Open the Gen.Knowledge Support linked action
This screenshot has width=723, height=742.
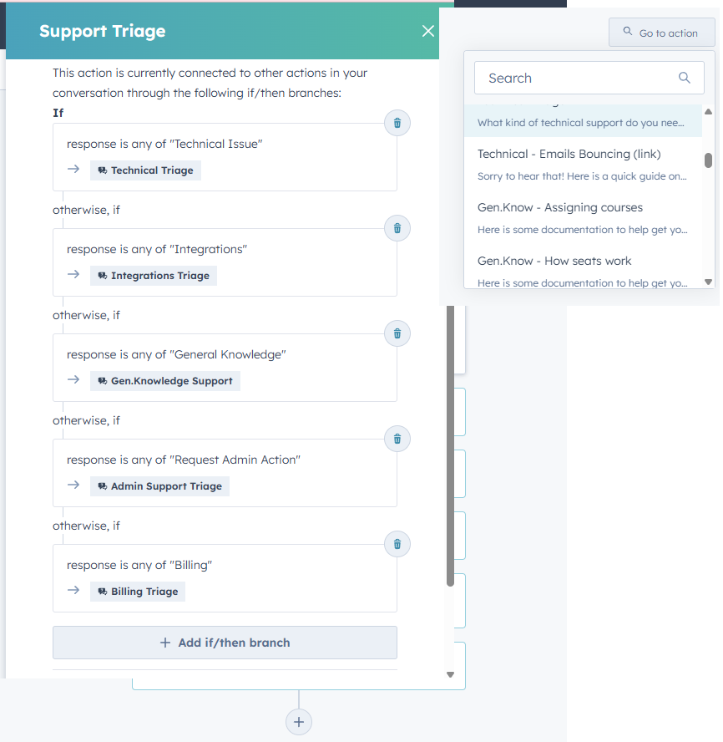(165, 381)
